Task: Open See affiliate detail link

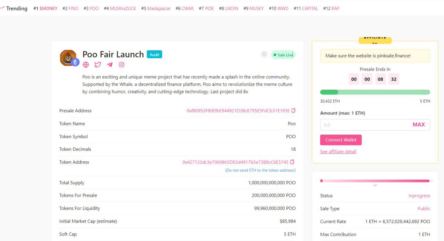Action: tap(338, 152)
